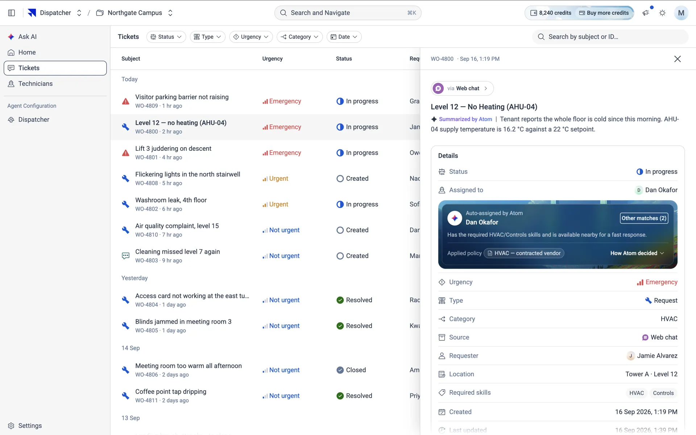Toggle the light/dark theme sun icon
The image size is (696, 435).
662,13
